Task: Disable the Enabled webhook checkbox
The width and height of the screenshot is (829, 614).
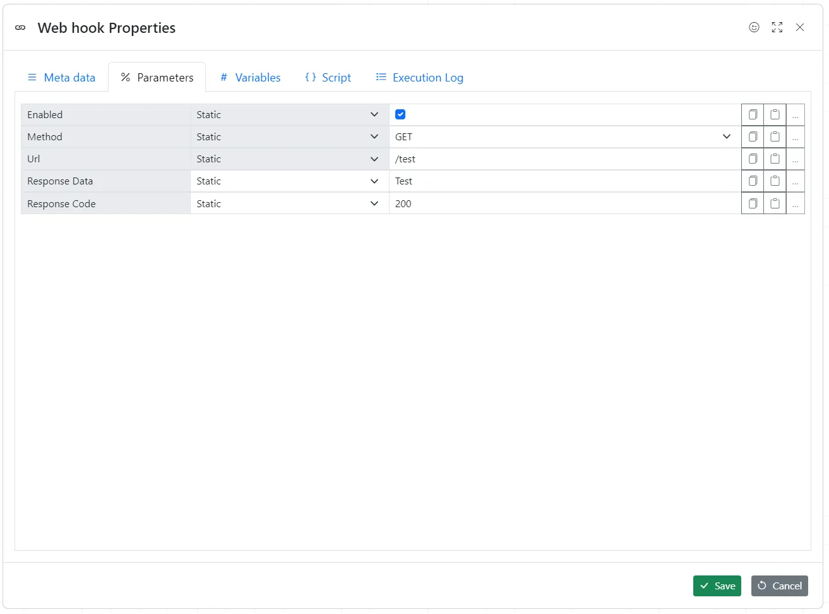Action: (400, 114)
